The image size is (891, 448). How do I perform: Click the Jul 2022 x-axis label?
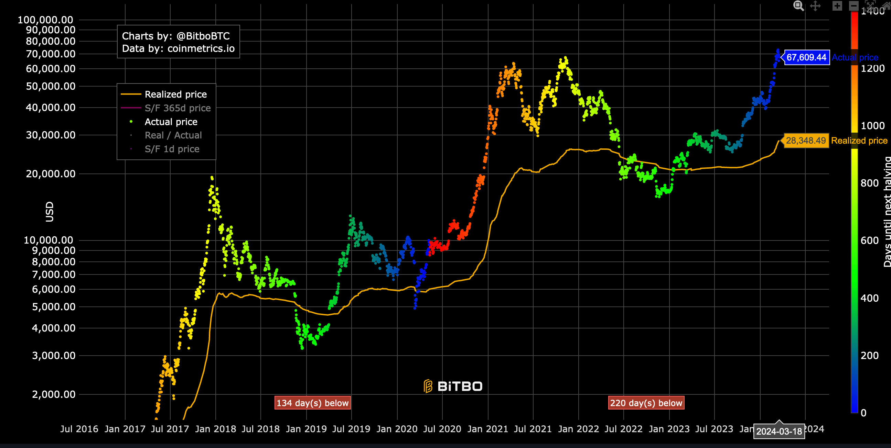624,429
